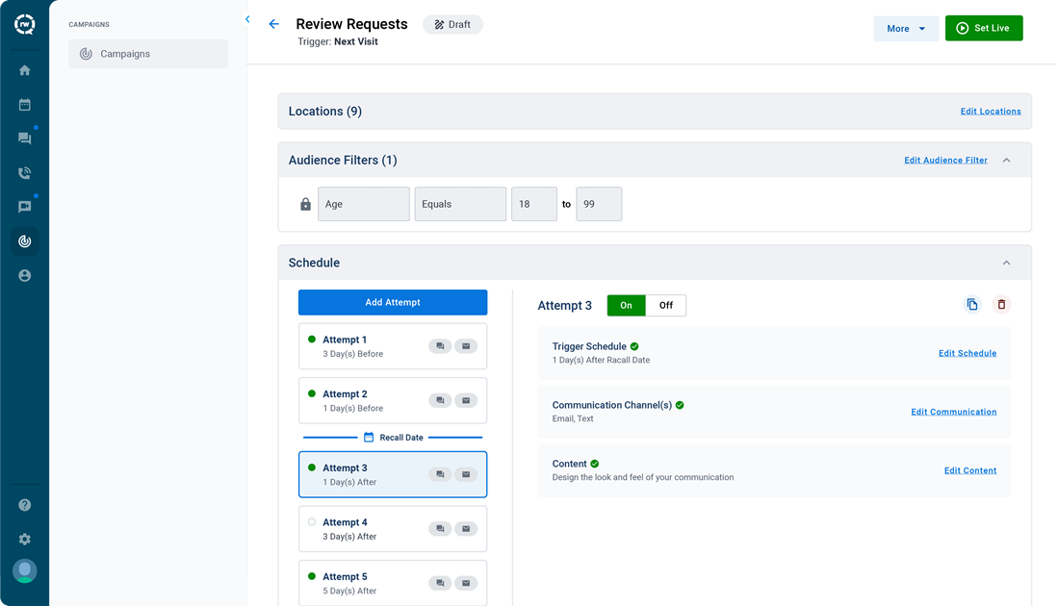Select Attempt 4 in schedule list
This screenshot has height=606, width=1058.
[x=393, y=529]
